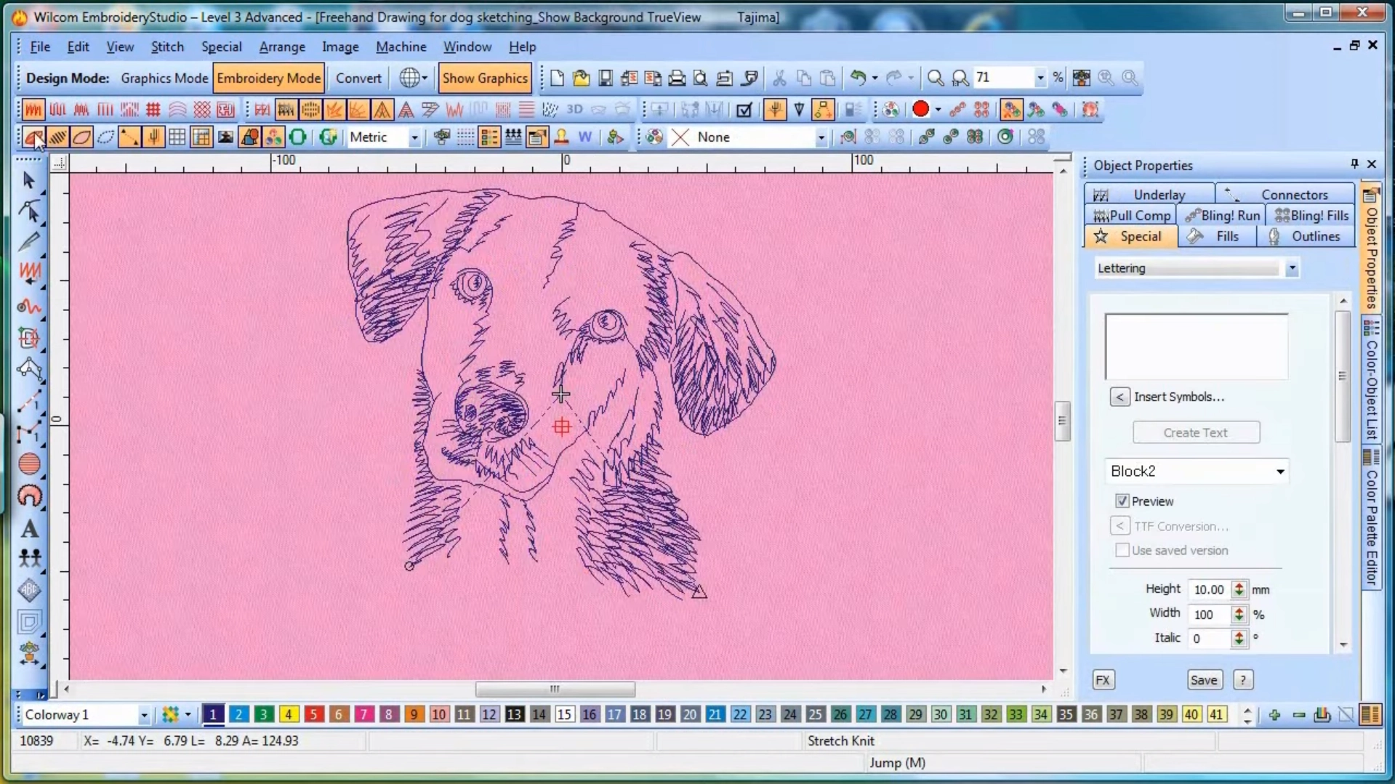Select the Lettering tool in left toolbox
Screen dimensions: 1395x784
[29, 528]
